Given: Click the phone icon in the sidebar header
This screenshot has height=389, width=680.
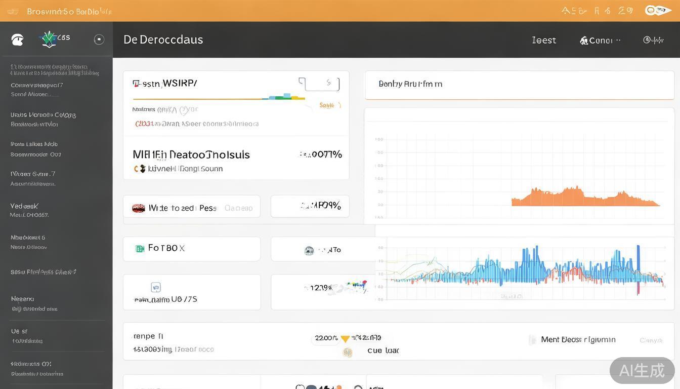Looking at the screenshot, I should 17,40.
